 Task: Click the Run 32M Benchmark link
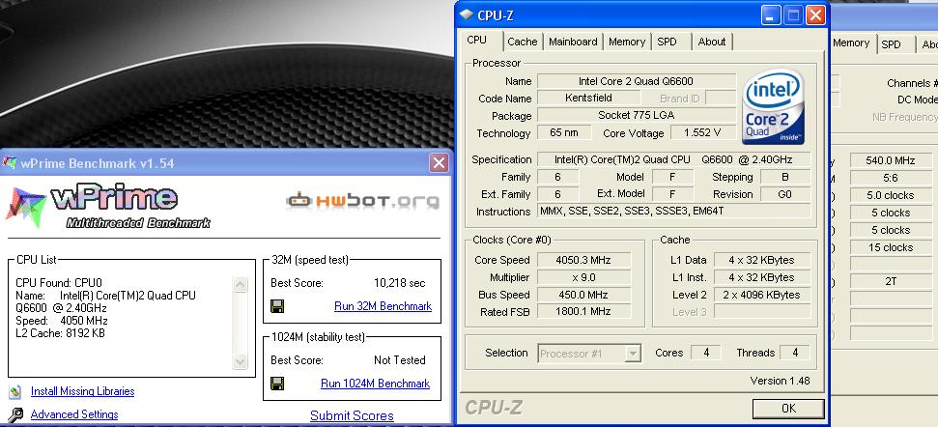coord(383,306)
